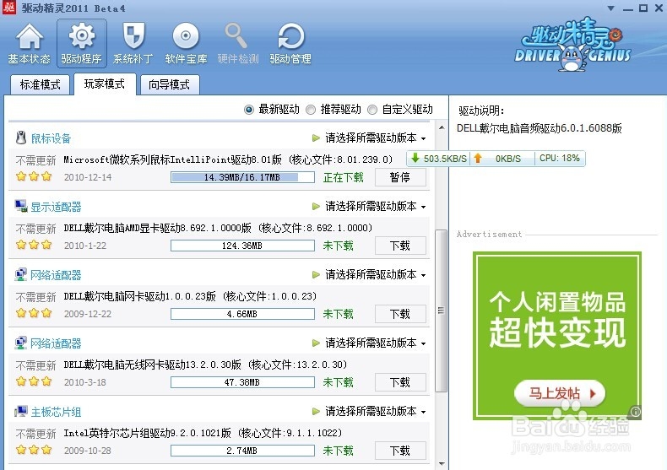667x470 pixels.
Task: Open 软件宝库 disc icon
Action: [186, 43]
